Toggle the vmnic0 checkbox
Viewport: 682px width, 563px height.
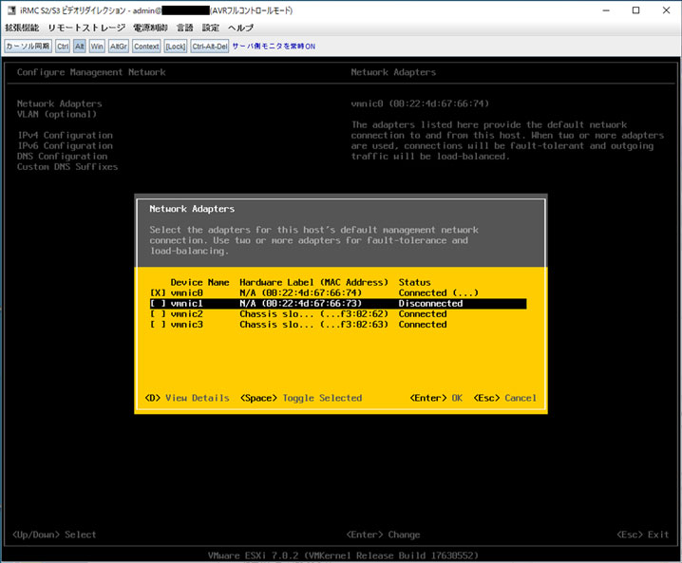coord(158,293)
